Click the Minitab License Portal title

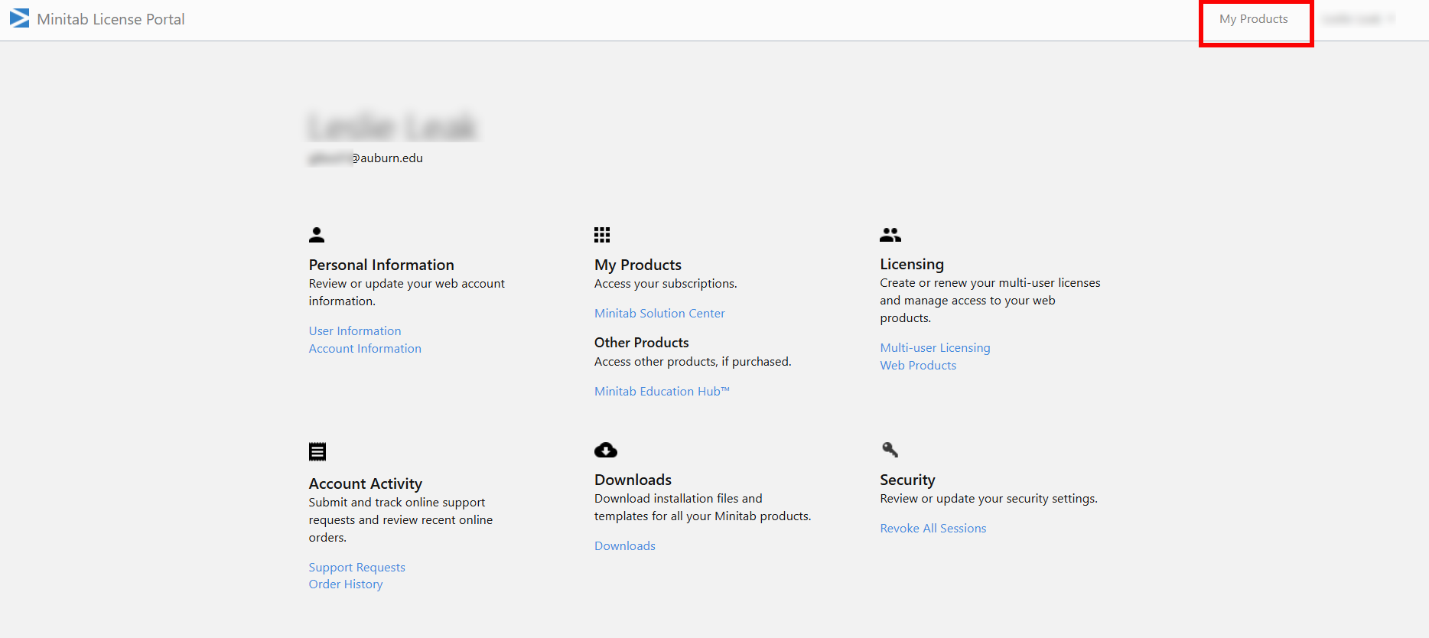(x=111, y=19)
